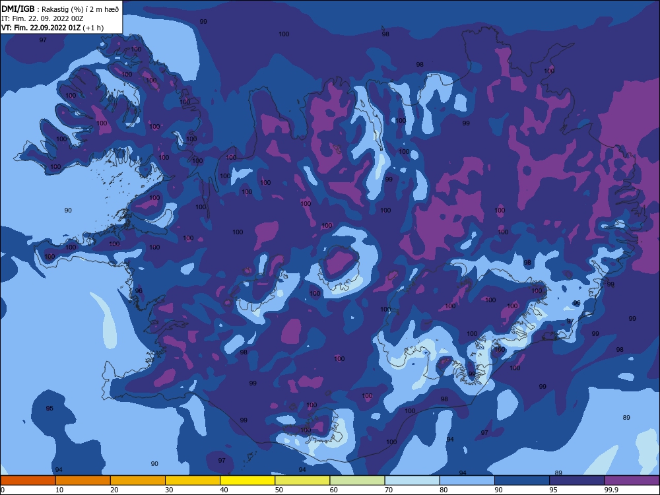Select the legend tick label "80"
The height and width of the screenshot is (495, 660).
[444, 490]
